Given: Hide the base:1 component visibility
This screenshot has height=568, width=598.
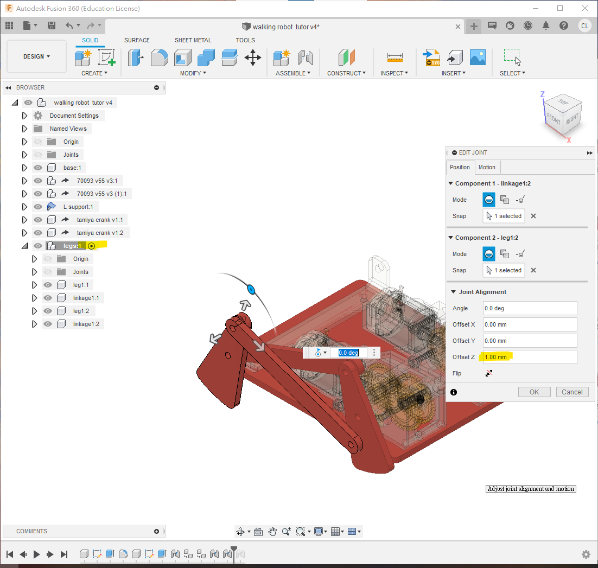Looking at the screenshot, I should pos(38,168).
